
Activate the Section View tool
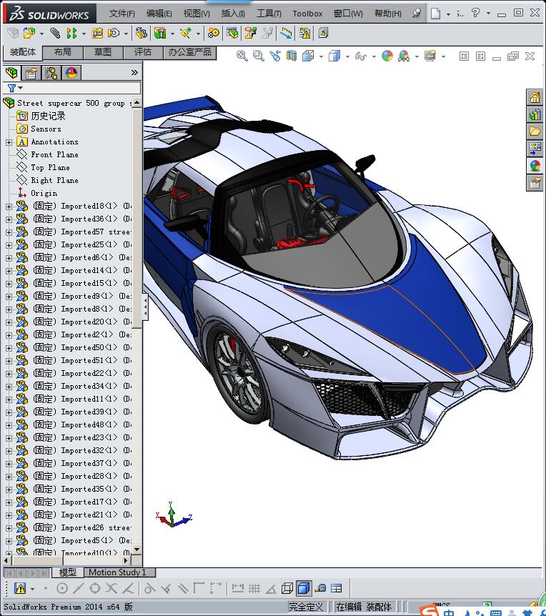pos(292,56)
